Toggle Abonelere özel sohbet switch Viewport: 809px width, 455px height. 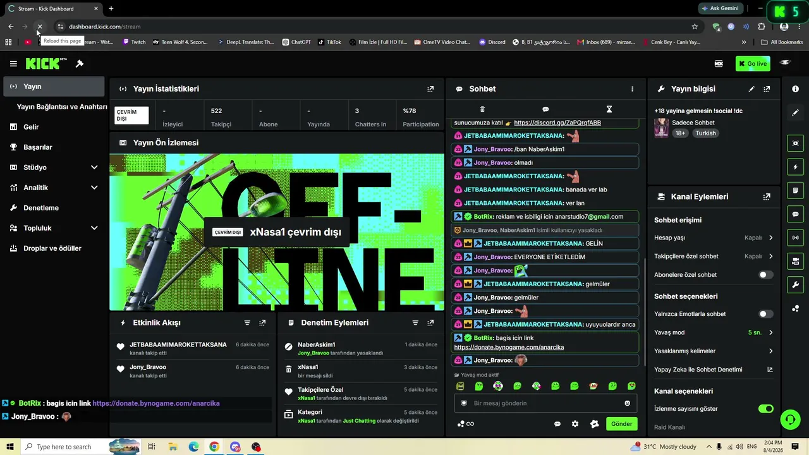pyautogui.click(x=765, y=275)
